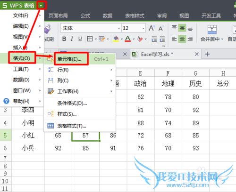
Task: Open the font color dropdown arrow
Action: [134, 39]
